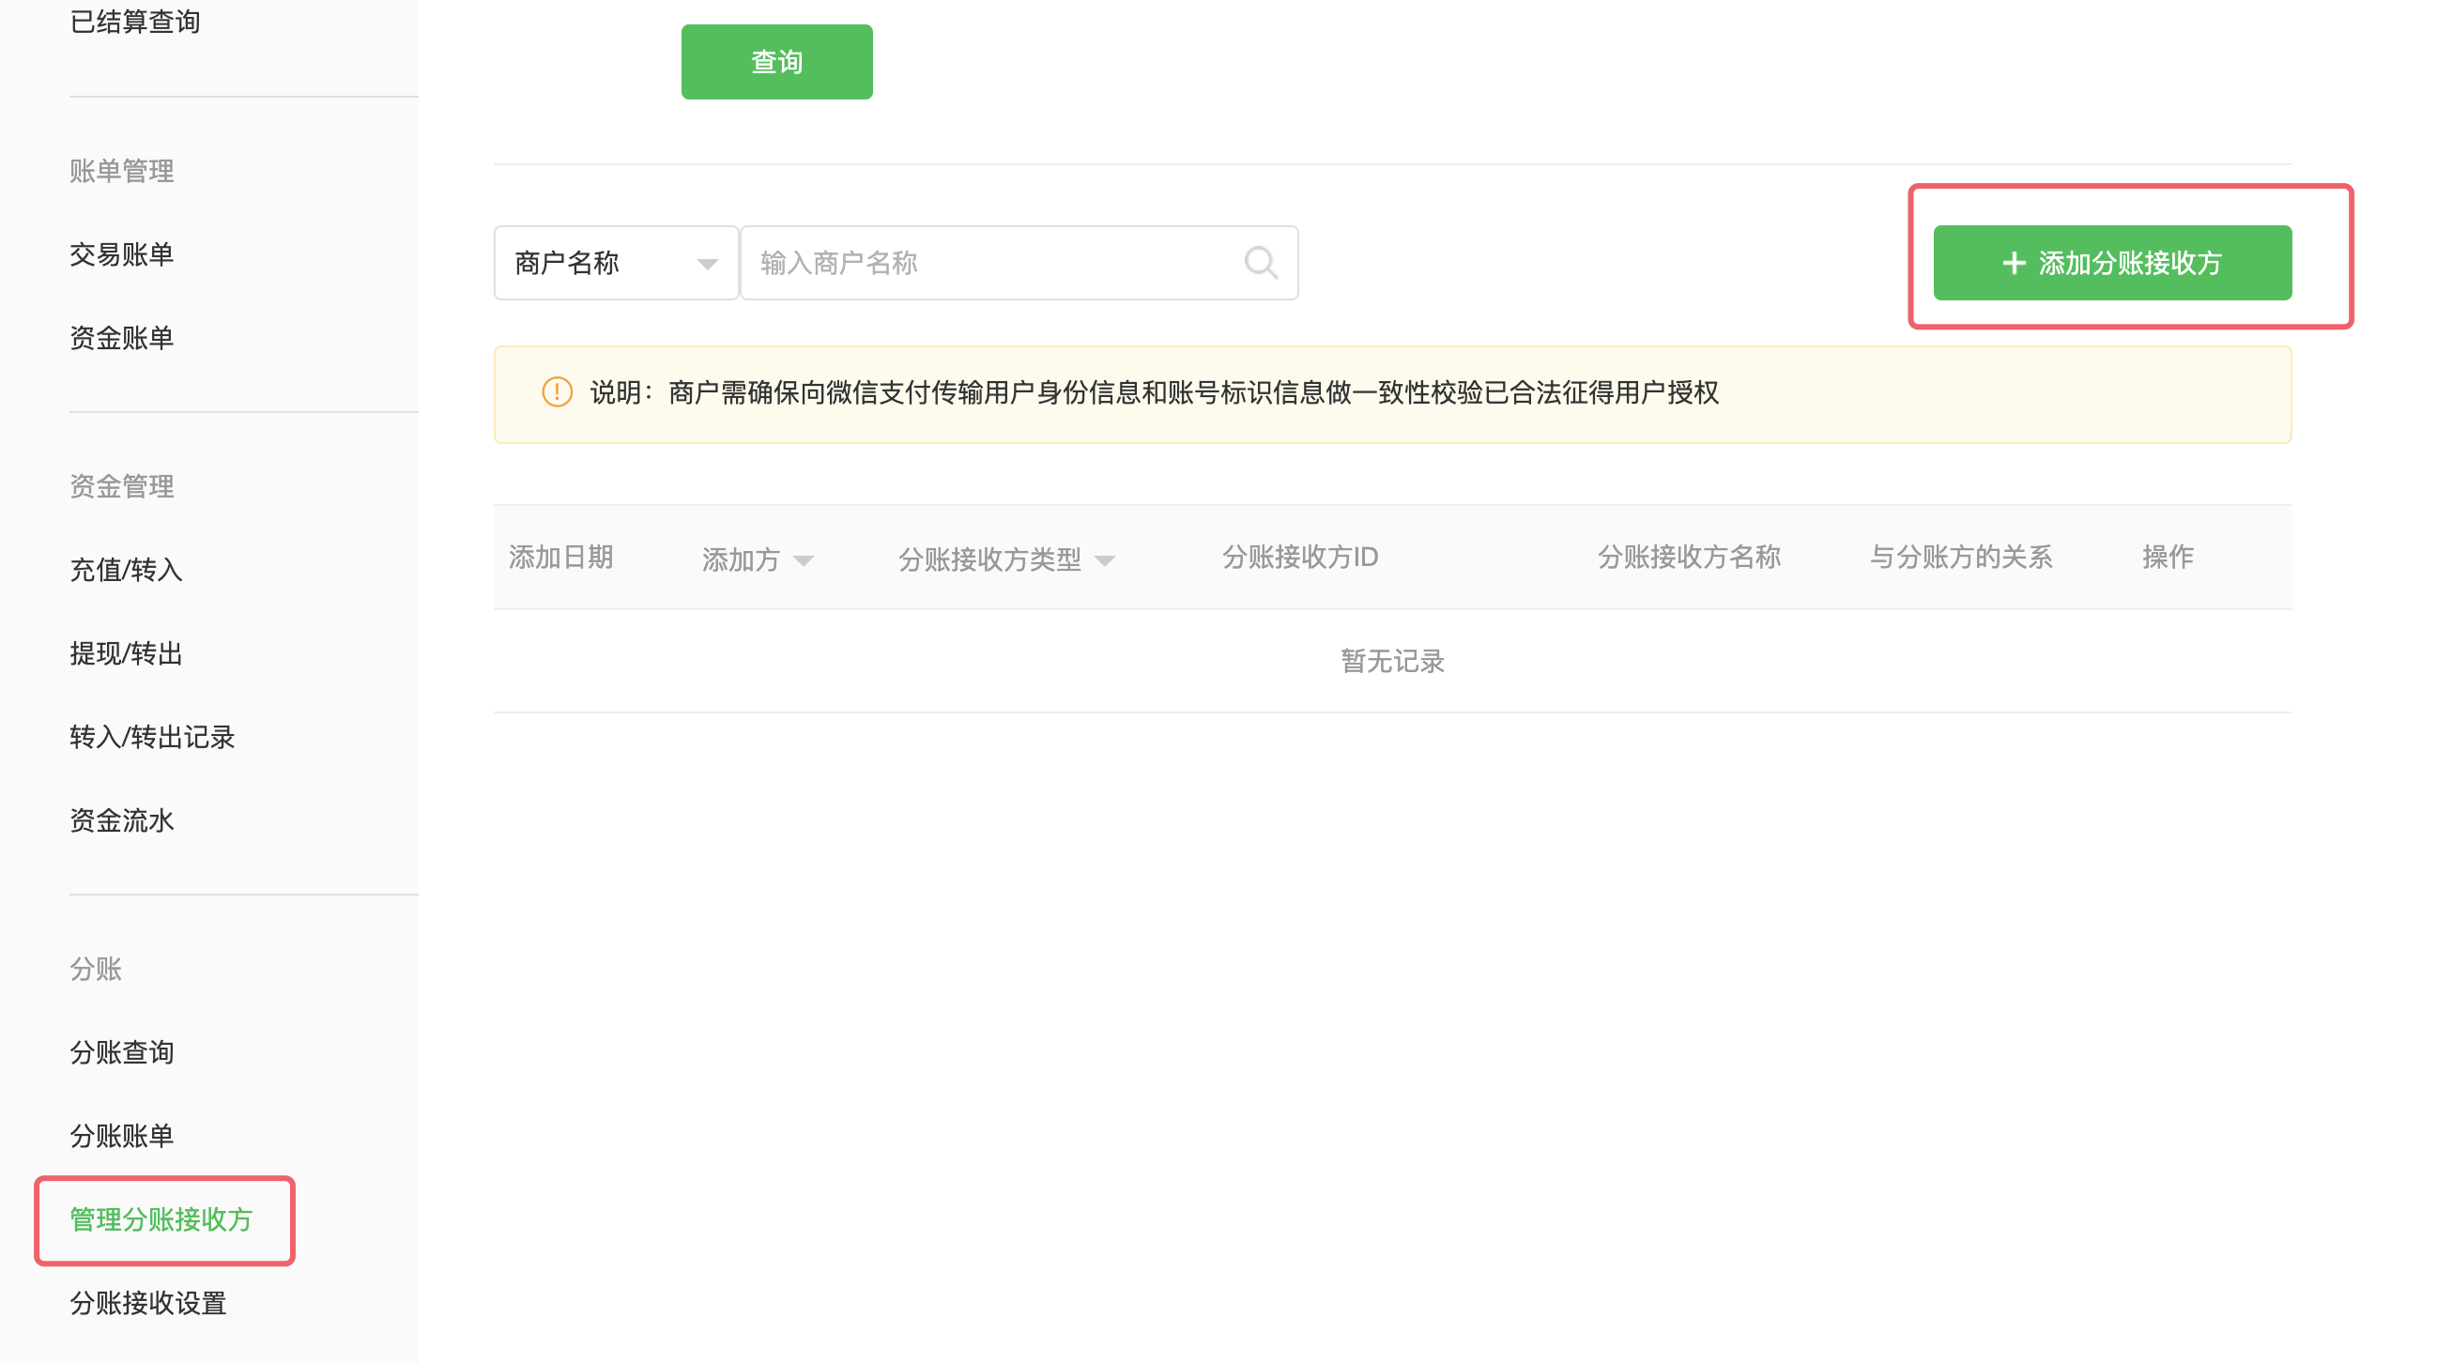Viewport: 2452px width, 1363px height.
Task: Click the 与分账方的关系 column header
Action: click(x=1961, y=557)
